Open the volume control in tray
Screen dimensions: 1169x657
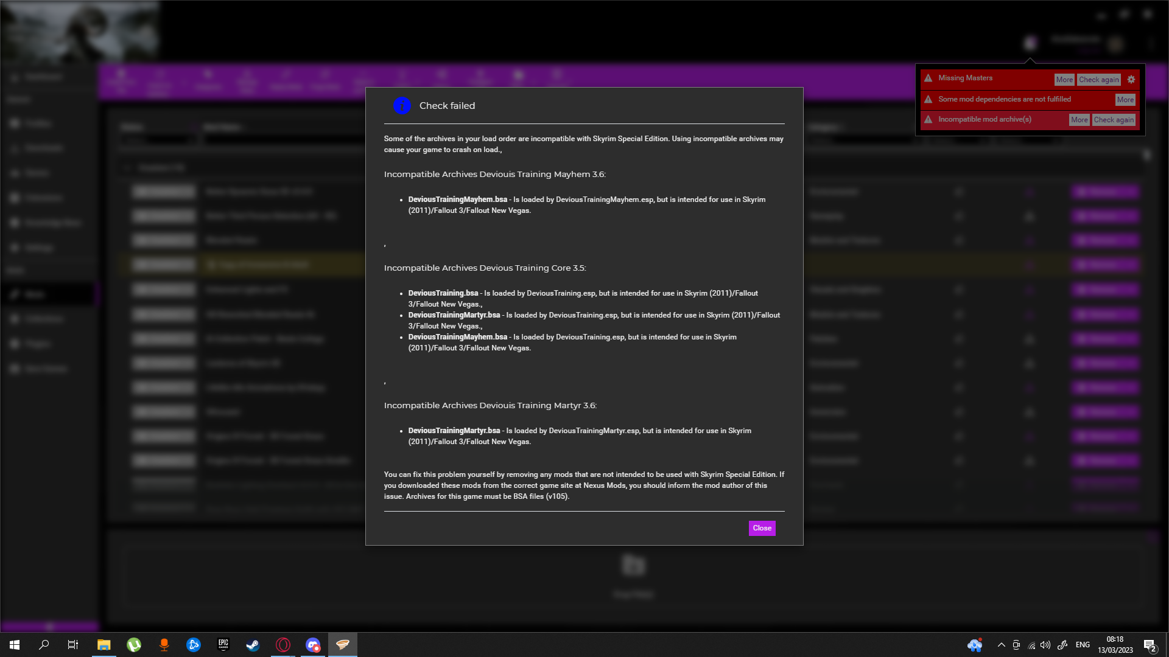(1045, 645)
